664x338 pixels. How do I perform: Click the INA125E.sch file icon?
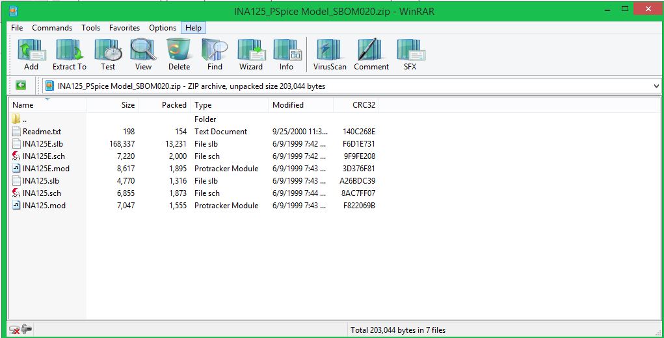[x=16, y=156]
